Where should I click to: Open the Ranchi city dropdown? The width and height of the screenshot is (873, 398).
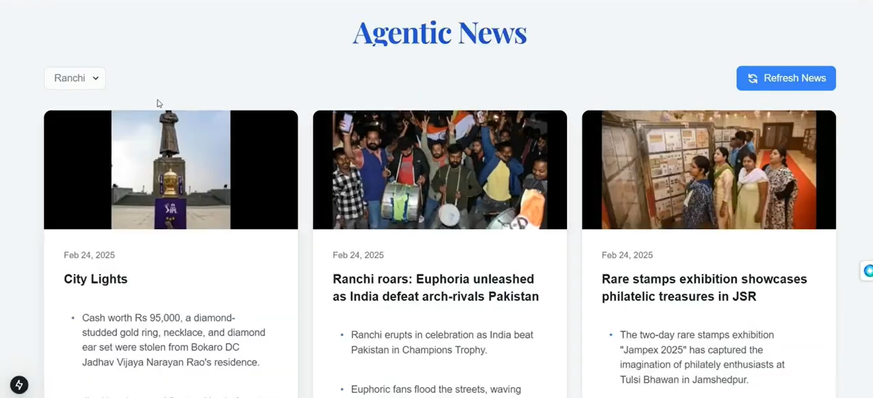[x=75, y=78]
